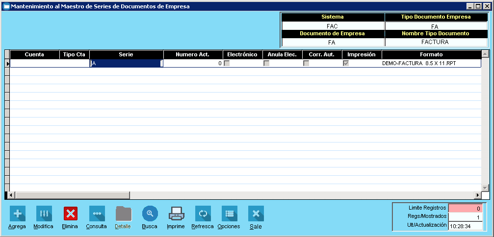This screenshot has height=237, width=494.
Task: Click the Agrega plus icon
Action: 17,214
